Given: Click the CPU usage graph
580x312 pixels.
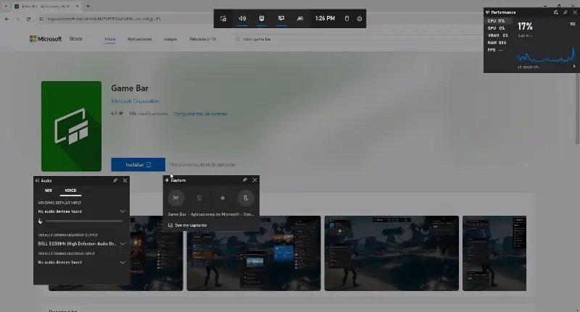Looking at the screenshot, I should pos(546,56).
